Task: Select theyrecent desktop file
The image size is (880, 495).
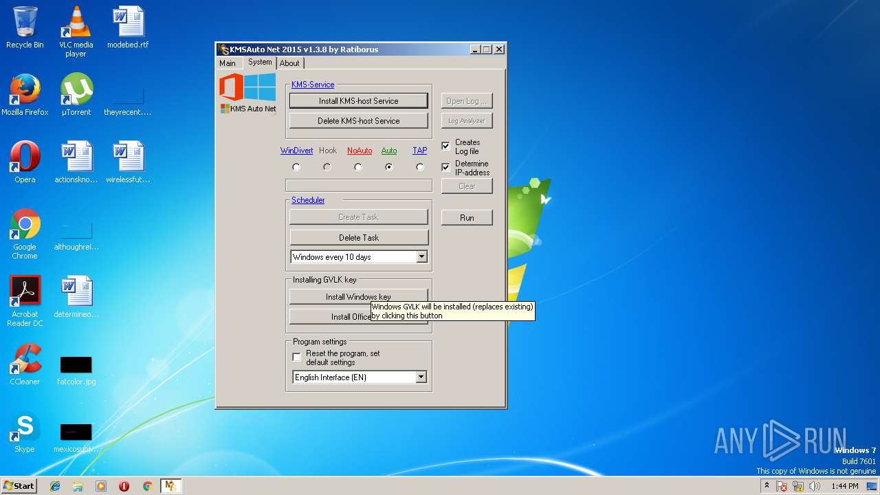Action: point(128,100)
